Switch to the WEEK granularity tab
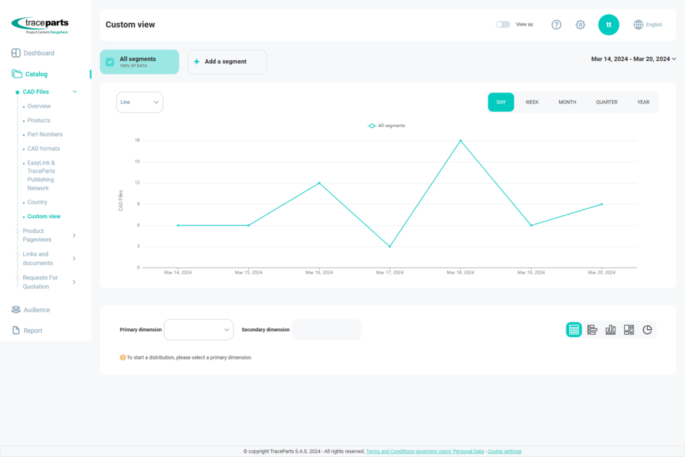685x457 pixels. 532,102
